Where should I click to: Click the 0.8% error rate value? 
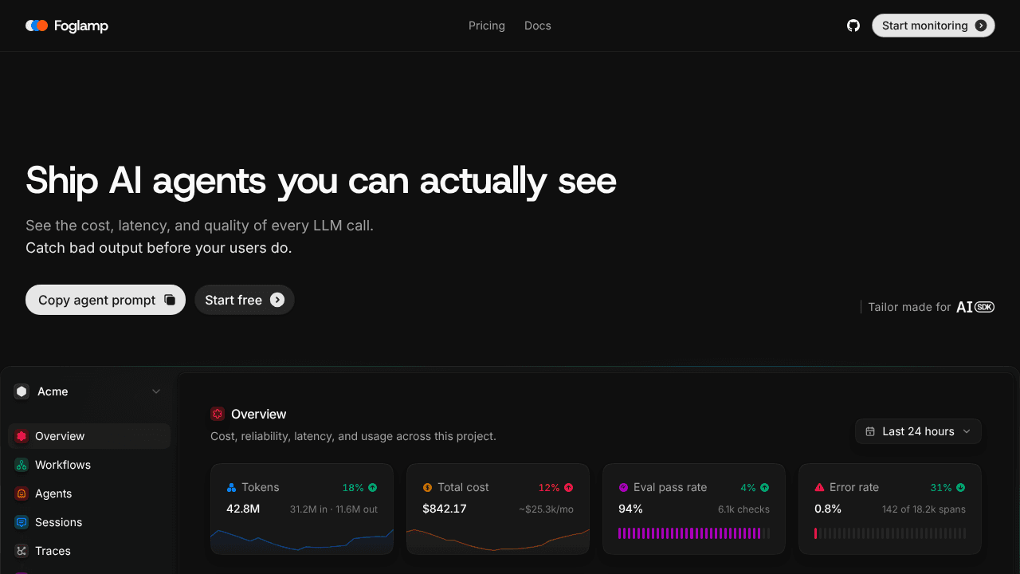828,509
